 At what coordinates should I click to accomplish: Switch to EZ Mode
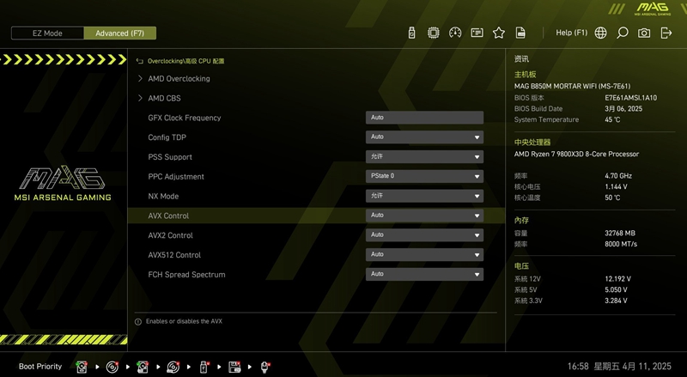[47, 33]
